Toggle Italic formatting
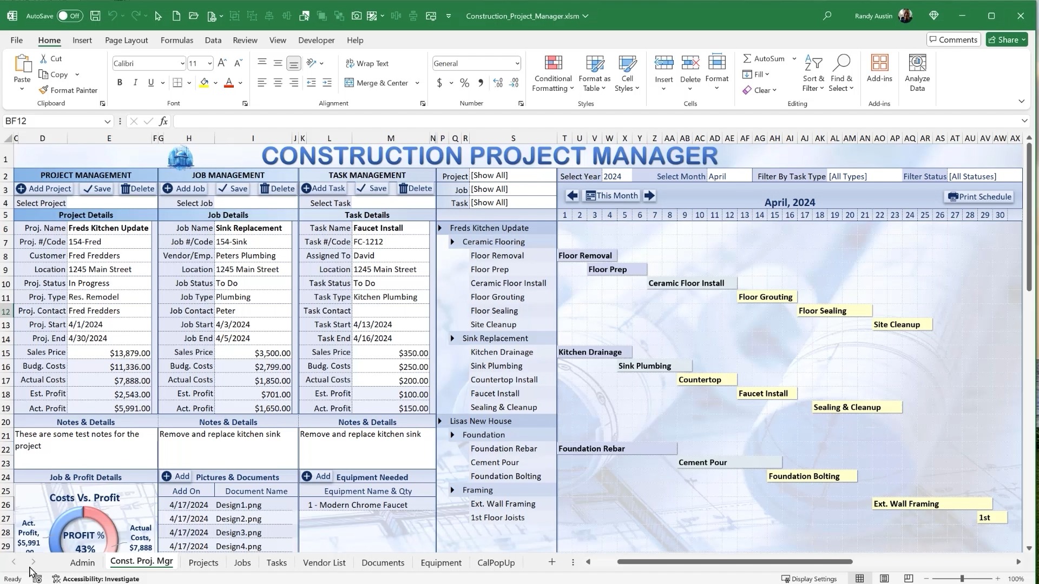Screen dimensions: 1039x584 pyautogui.click(x=135, y=83)
